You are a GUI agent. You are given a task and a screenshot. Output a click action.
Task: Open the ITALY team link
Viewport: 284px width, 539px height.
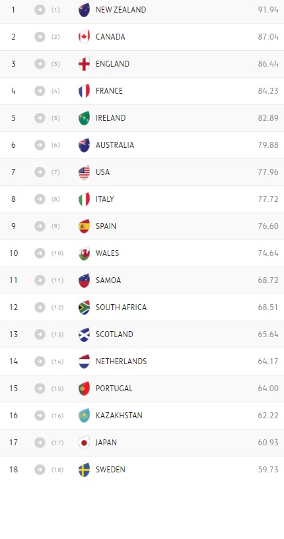104,199
